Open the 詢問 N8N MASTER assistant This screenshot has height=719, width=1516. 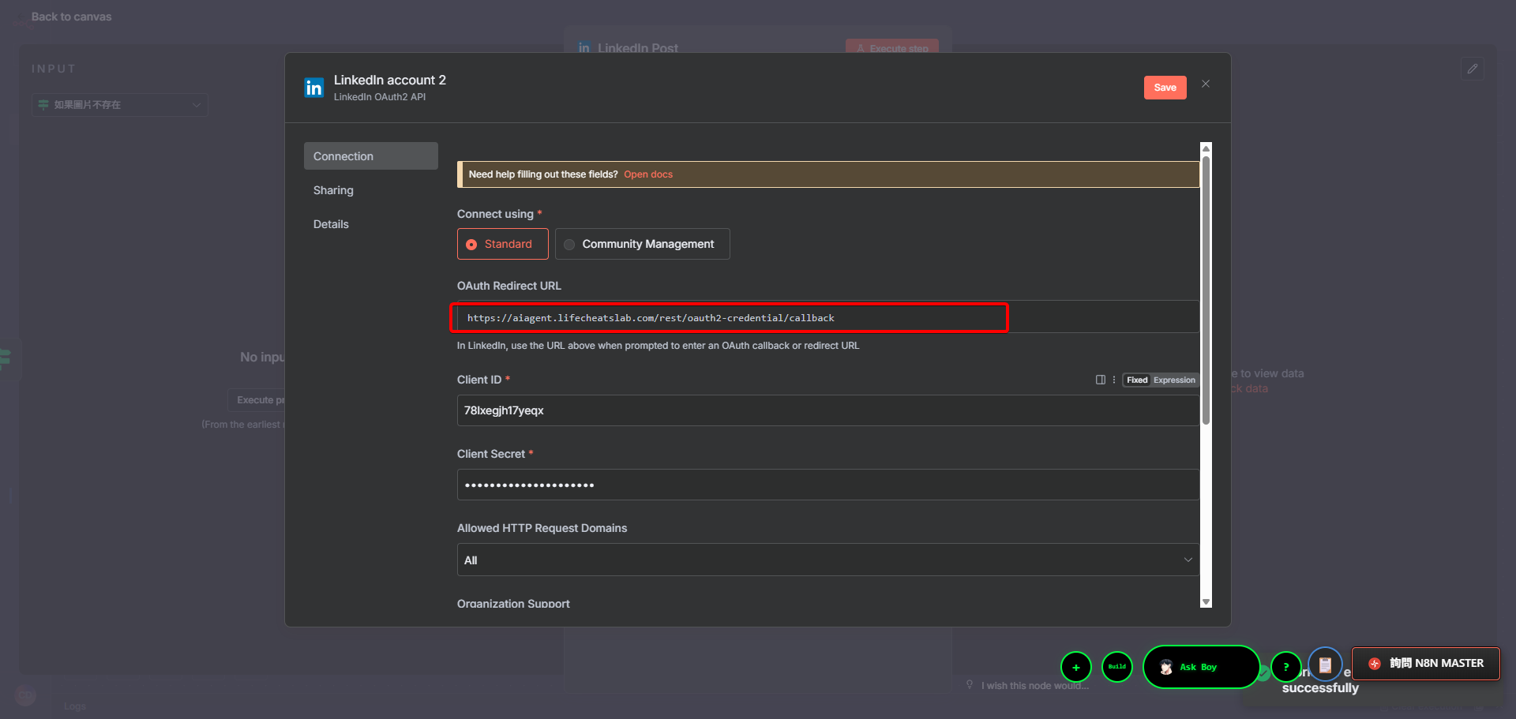[x=1425, y=663]
